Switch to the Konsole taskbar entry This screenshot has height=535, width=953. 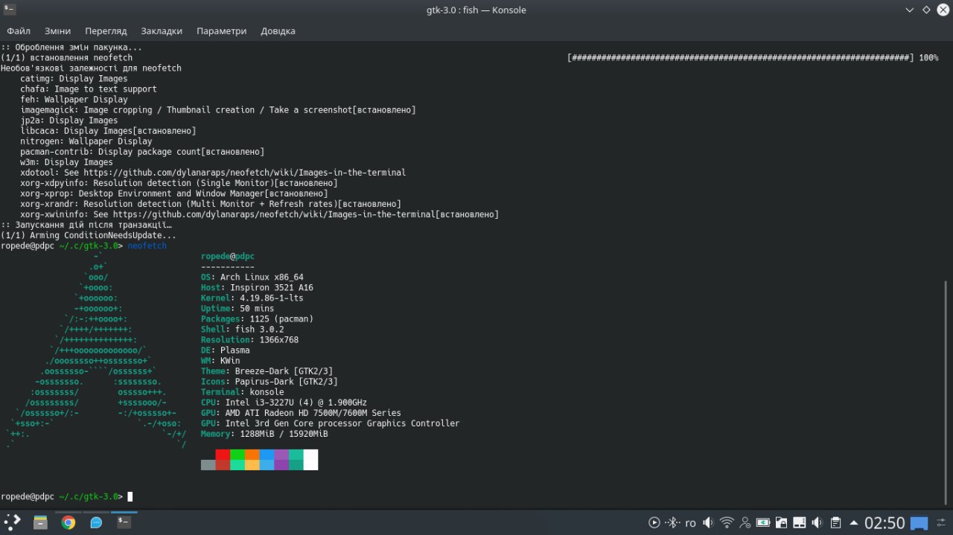124,522
